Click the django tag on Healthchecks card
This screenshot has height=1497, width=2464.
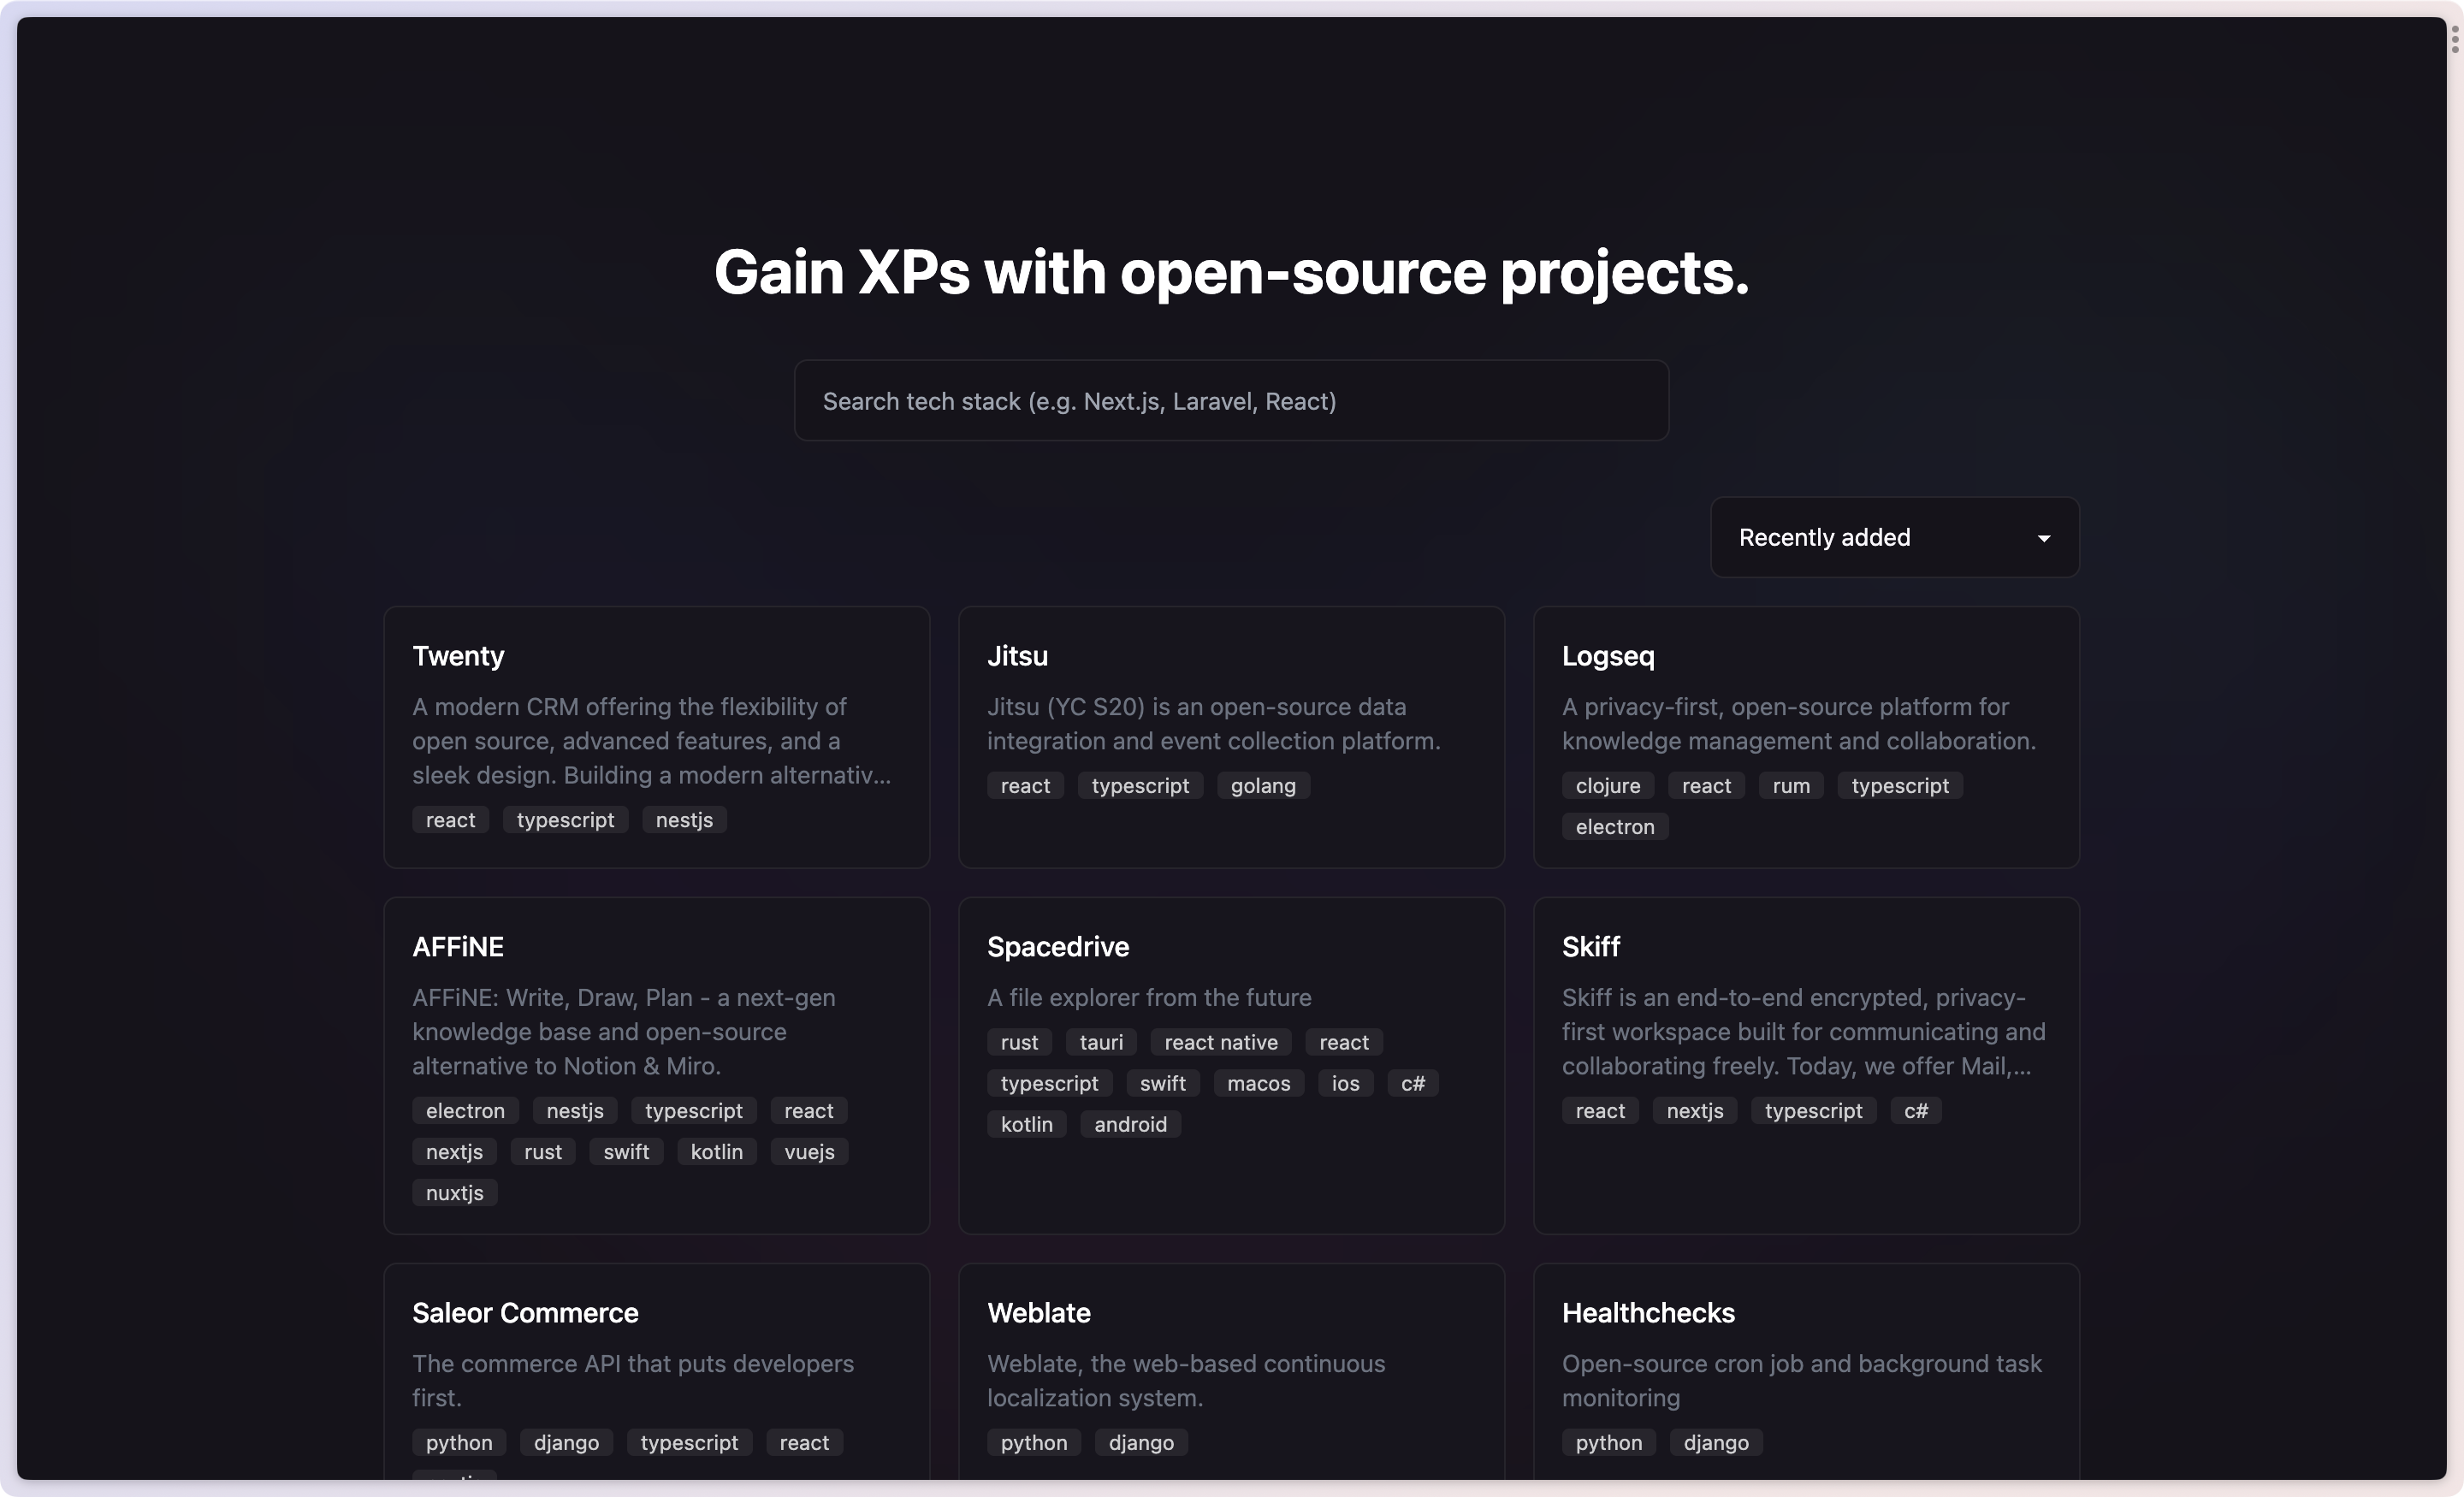(1716, 1442)
